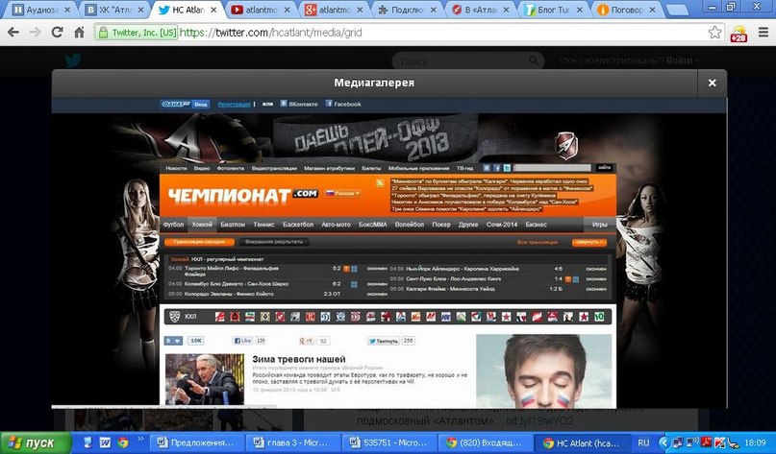Switch to the (820) Входящ Chrome window
The width and height of the screenshot is (776, 454).
point(486,442)
